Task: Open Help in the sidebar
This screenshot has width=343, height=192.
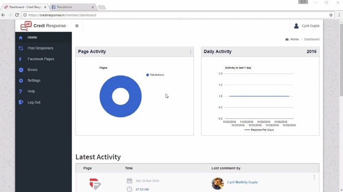Action: point(43,91)
